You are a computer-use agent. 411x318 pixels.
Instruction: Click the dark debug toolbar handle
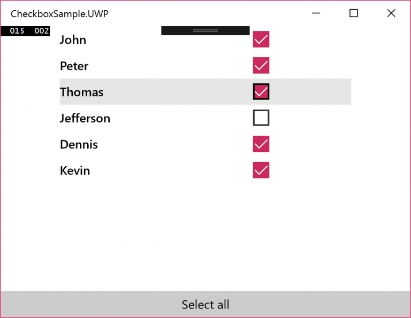coord(205,30)
